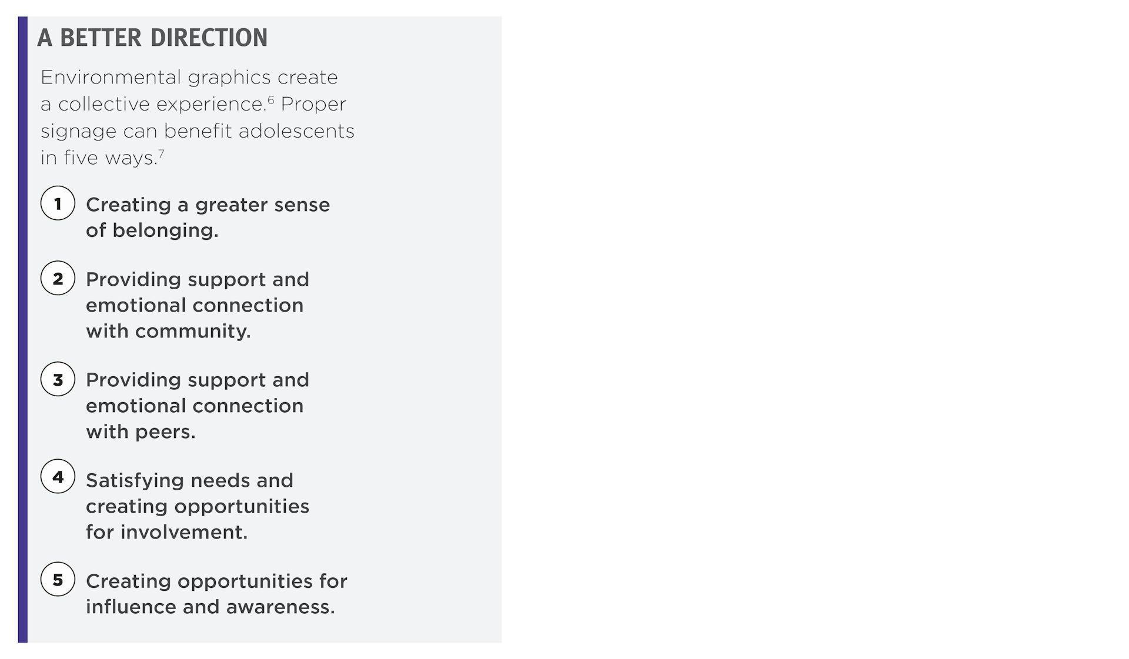
Task: Click 'signage can benefit adolescents' line
Action: [x=198, y=131]
